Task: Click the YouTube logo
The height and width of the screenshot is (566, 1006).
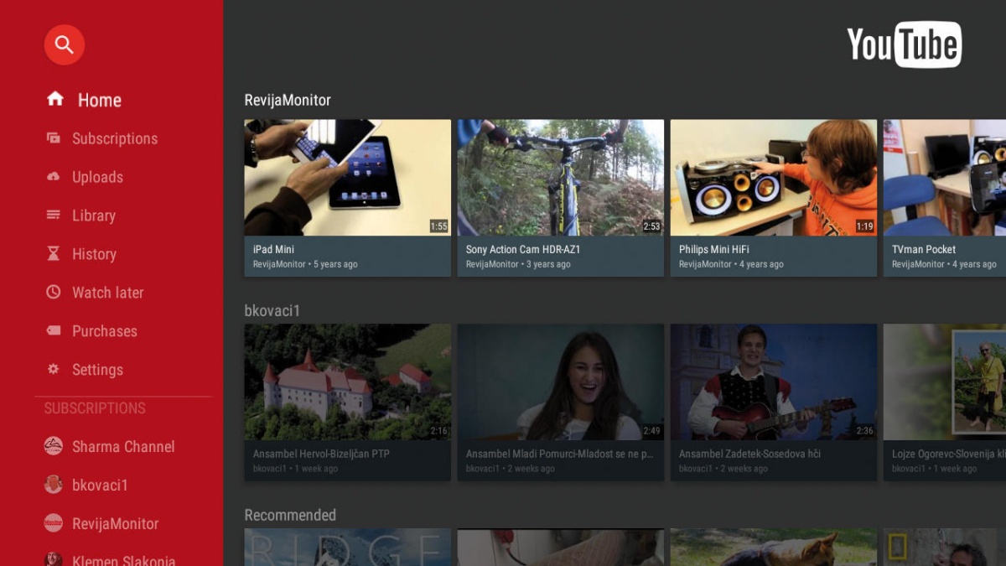Action: pyautogui.click(x=904, y=44)
